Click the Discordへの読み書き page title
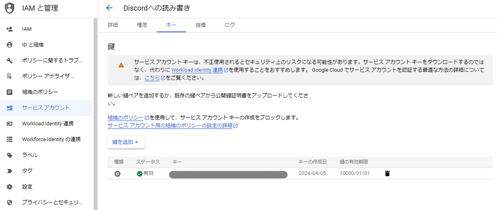Image resolution: width=497 pixels, height=210 pixels. click(157, 8)
